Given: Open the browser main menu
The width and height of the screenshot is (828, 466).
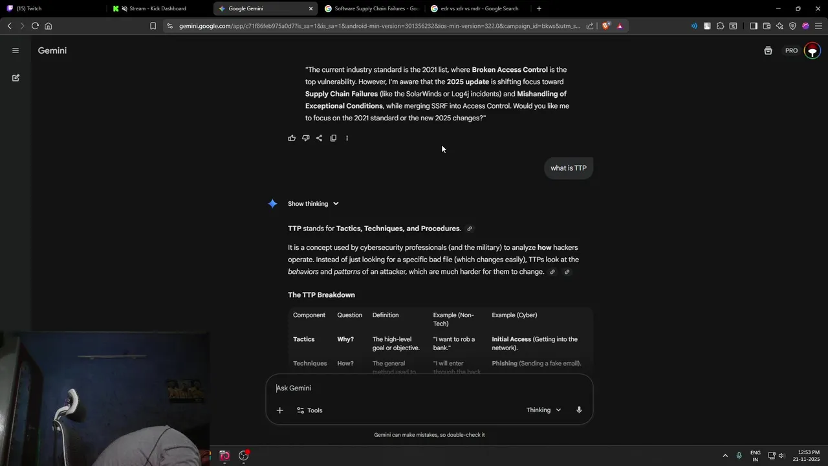Looking at the screenshot, I should tap(818, 26).
